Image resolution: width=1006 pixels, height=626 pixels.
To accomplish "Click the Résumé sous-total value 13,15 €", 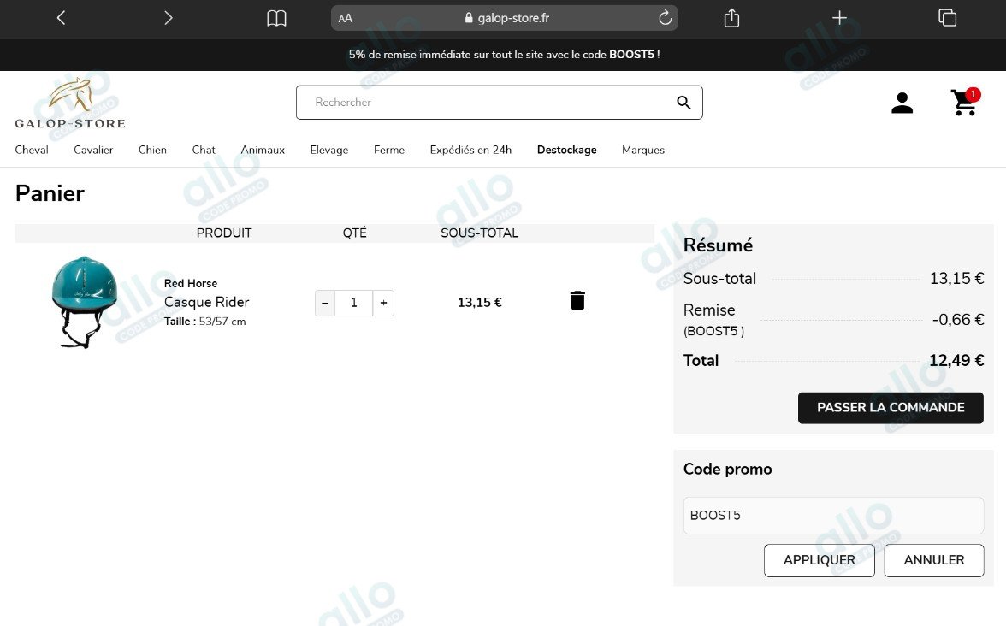I will pos(956,279).
